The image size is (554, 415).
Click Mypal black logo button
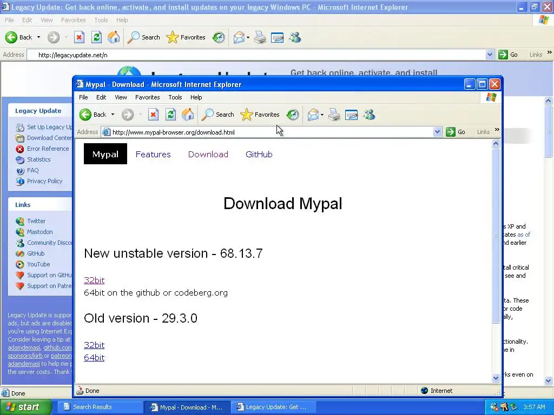105,154
